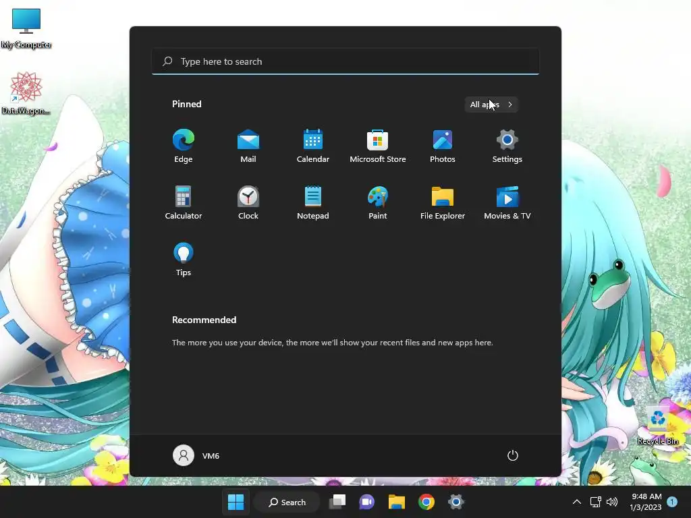Open the Edge browser from pinned apps
Screen dimensions: 691x518
[x=184, y=146]
